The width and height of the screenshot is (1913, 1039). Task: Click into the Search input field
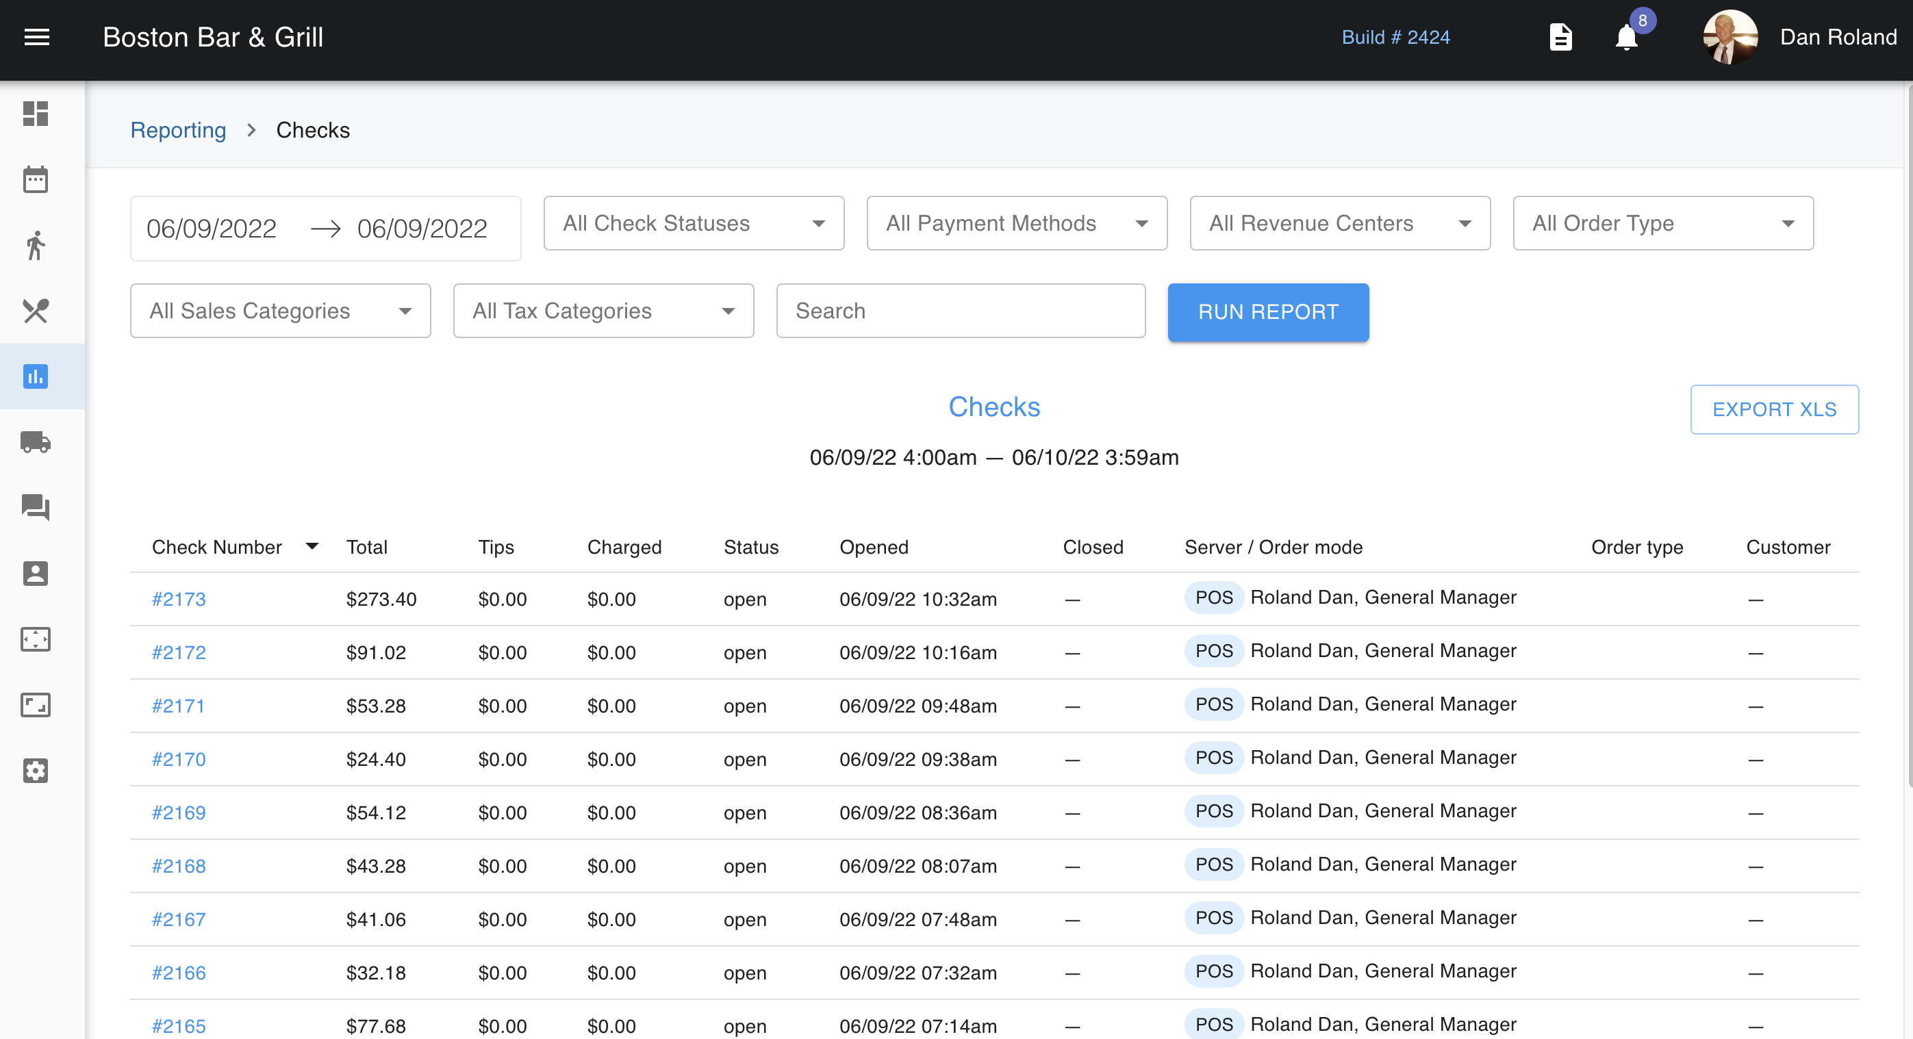pos(959,311)
